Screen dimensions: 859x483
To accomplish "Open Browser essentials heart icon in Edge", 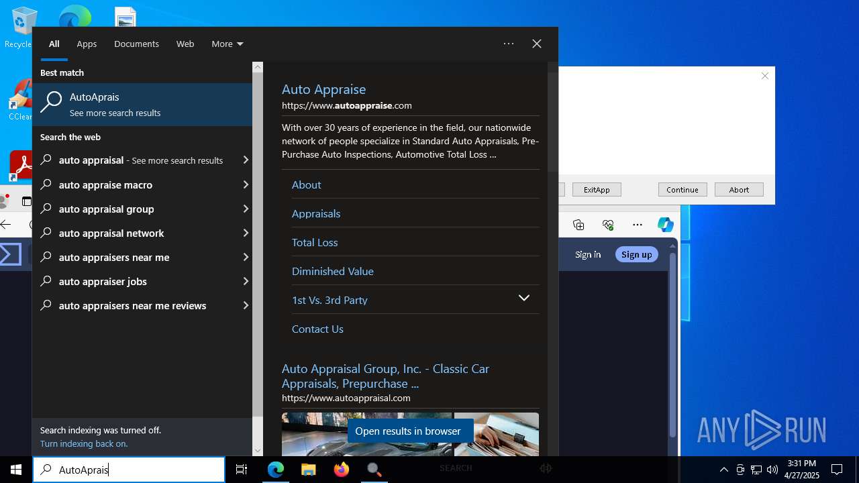I will click(608, 225).
